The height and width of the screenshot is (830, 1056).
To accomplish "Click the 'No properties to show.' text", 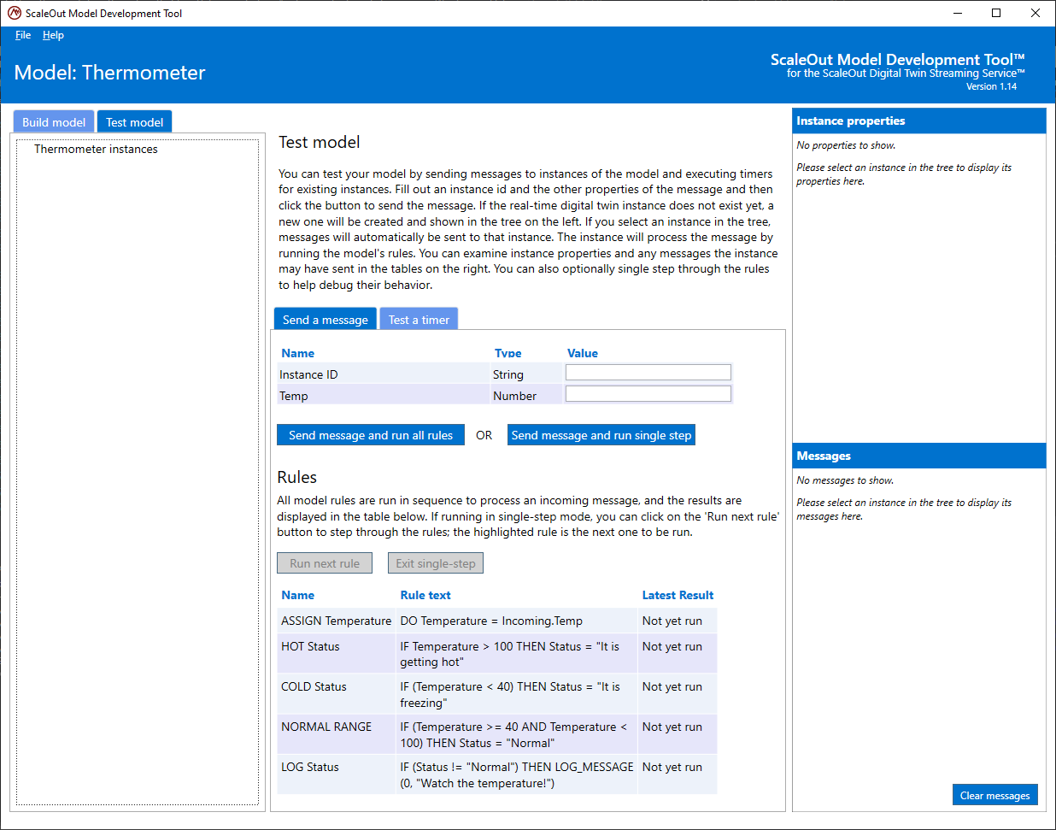I will click(846, 145).
